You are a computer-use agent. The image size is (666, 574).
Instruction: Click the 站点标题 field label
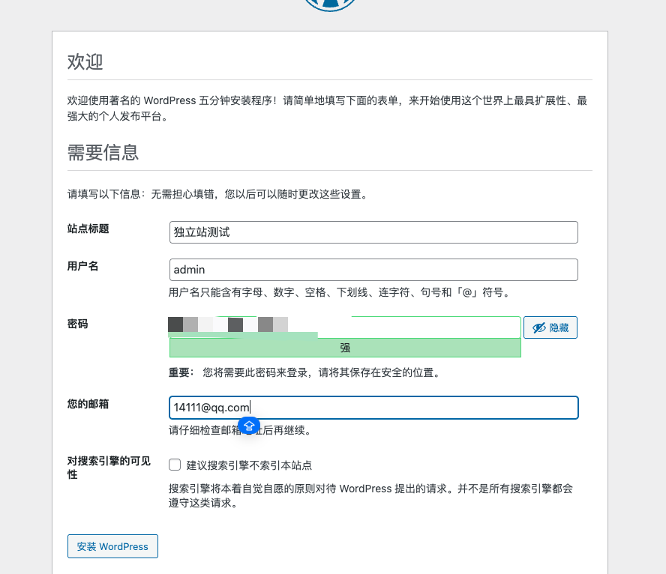[88, 229]
